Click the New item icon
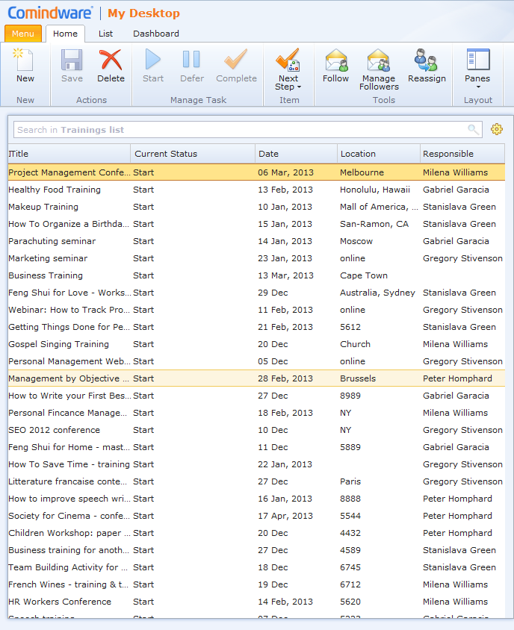 coord(24,60)
